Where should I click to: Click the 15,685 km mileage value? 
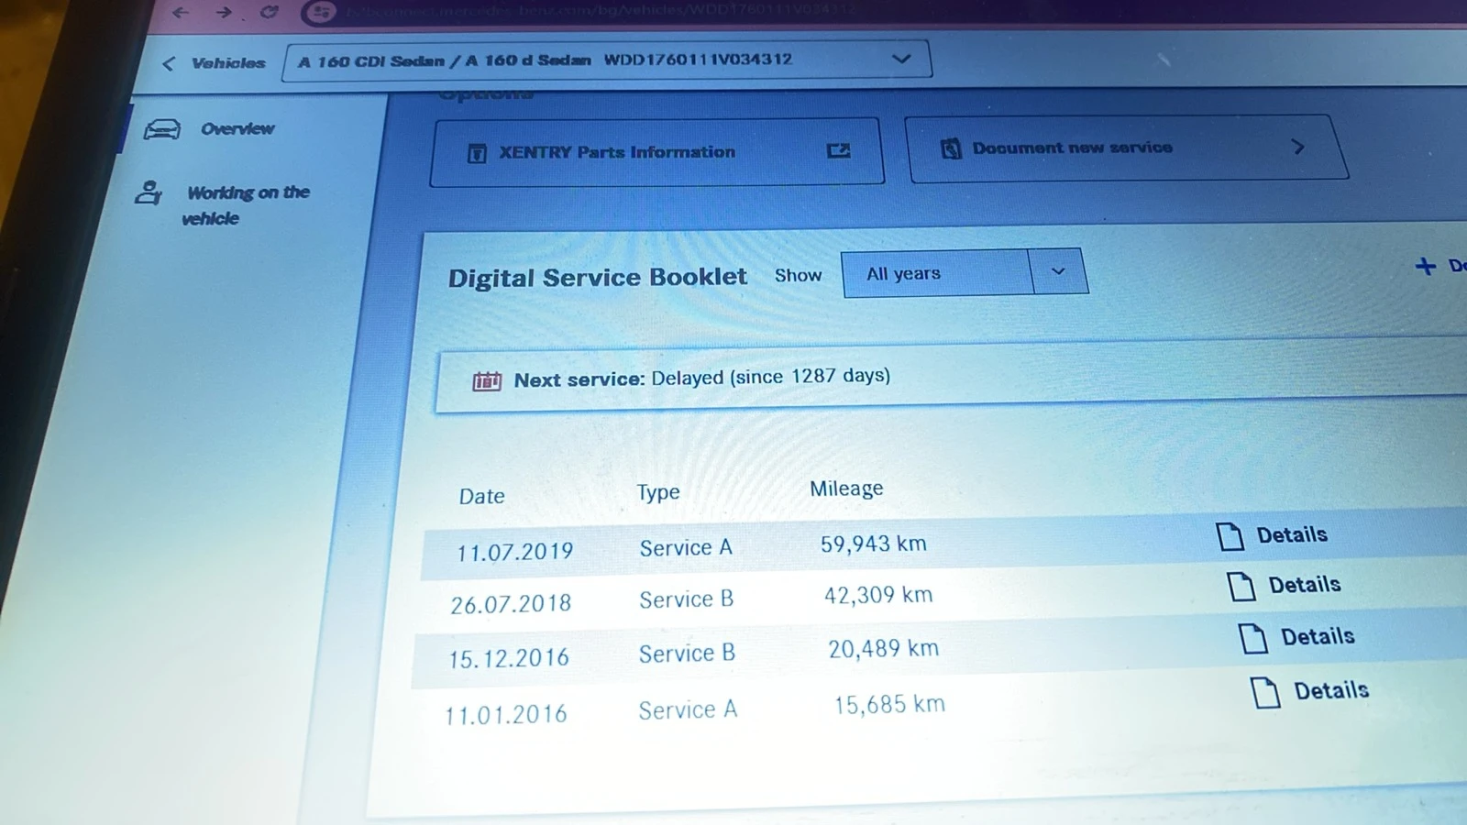pos(889,704)
